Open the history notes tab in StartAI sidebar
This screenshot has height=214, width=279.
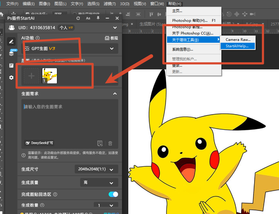pyautogui.click(x=11, y=65)
